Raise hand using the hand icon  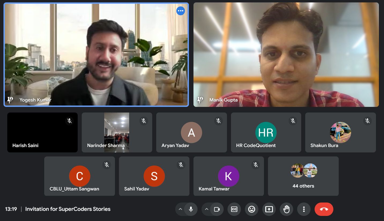point(286,209)
